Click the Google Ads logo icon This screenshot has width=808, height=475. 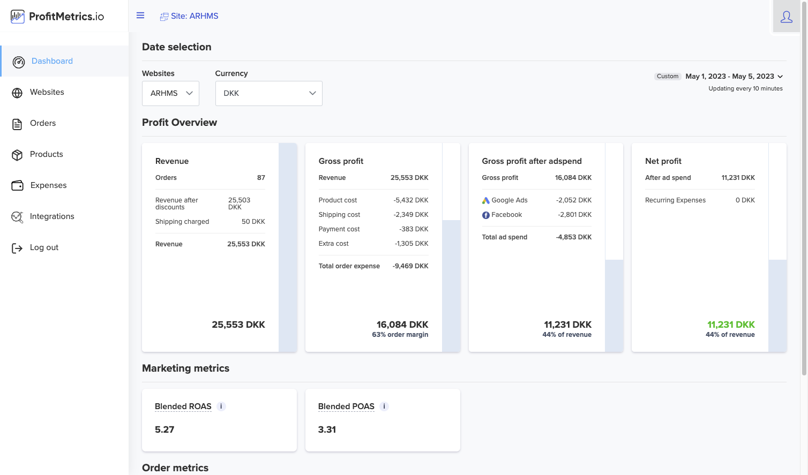tap(486, 200)
